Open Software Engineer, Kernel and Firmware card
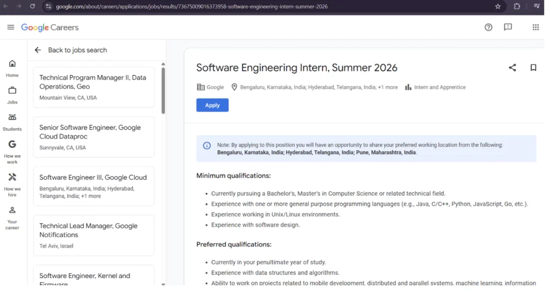The image size is (550, 293). coord(93,276)
